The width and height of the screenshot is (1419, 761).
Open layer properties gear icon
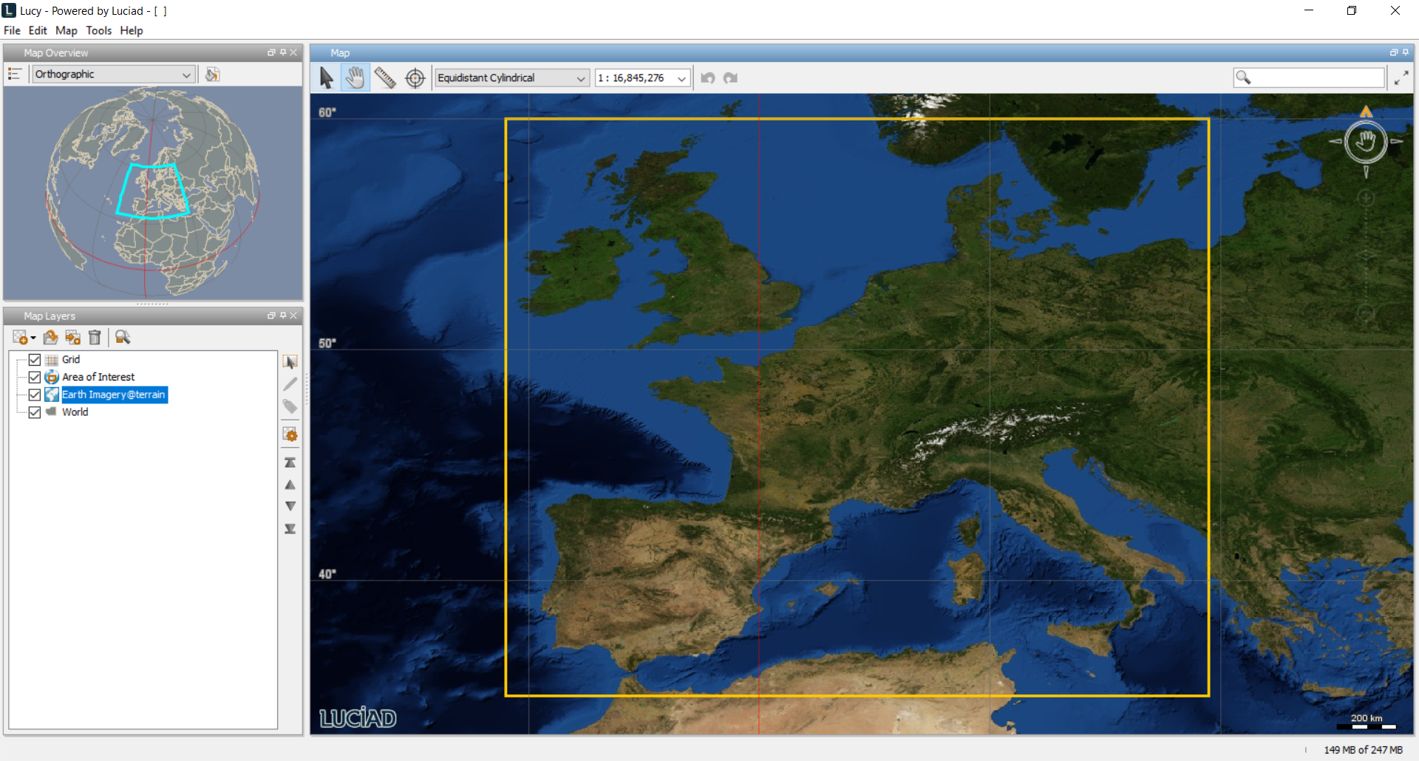pyautogui.click(x=290, y=434)
